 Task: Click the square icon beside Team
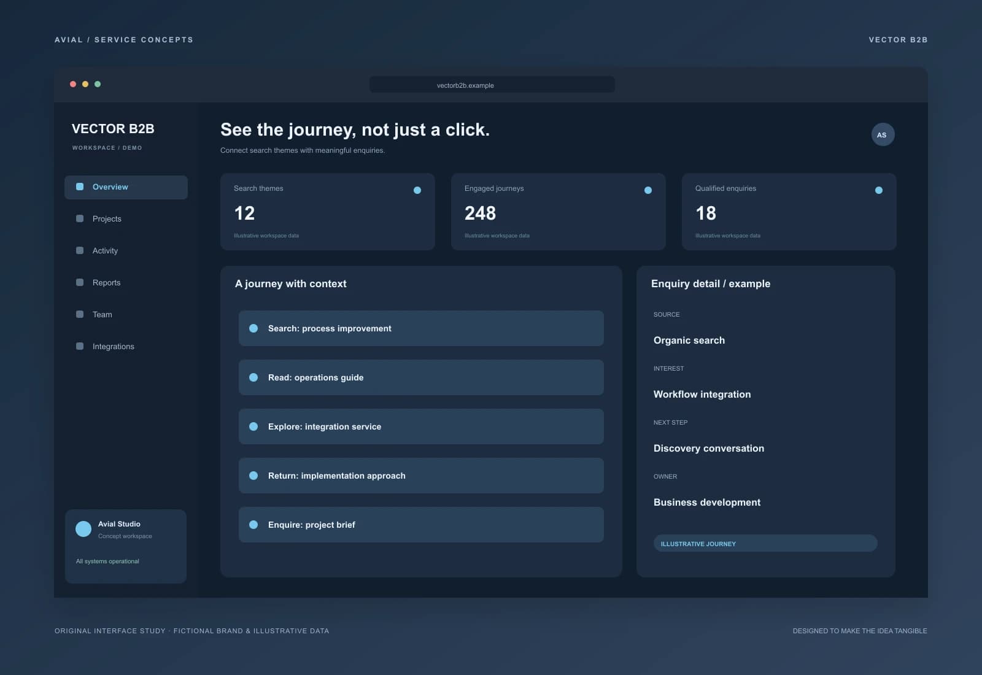point(80,314)
